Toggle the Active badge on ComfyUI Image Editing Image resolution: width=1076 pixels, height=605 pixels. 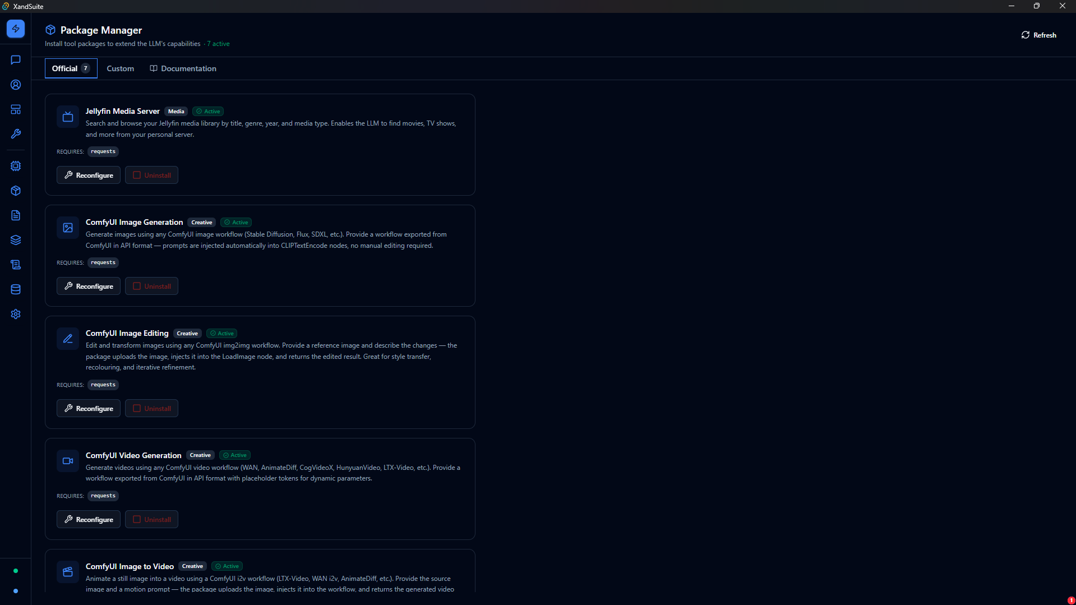[x=221, y=333]
